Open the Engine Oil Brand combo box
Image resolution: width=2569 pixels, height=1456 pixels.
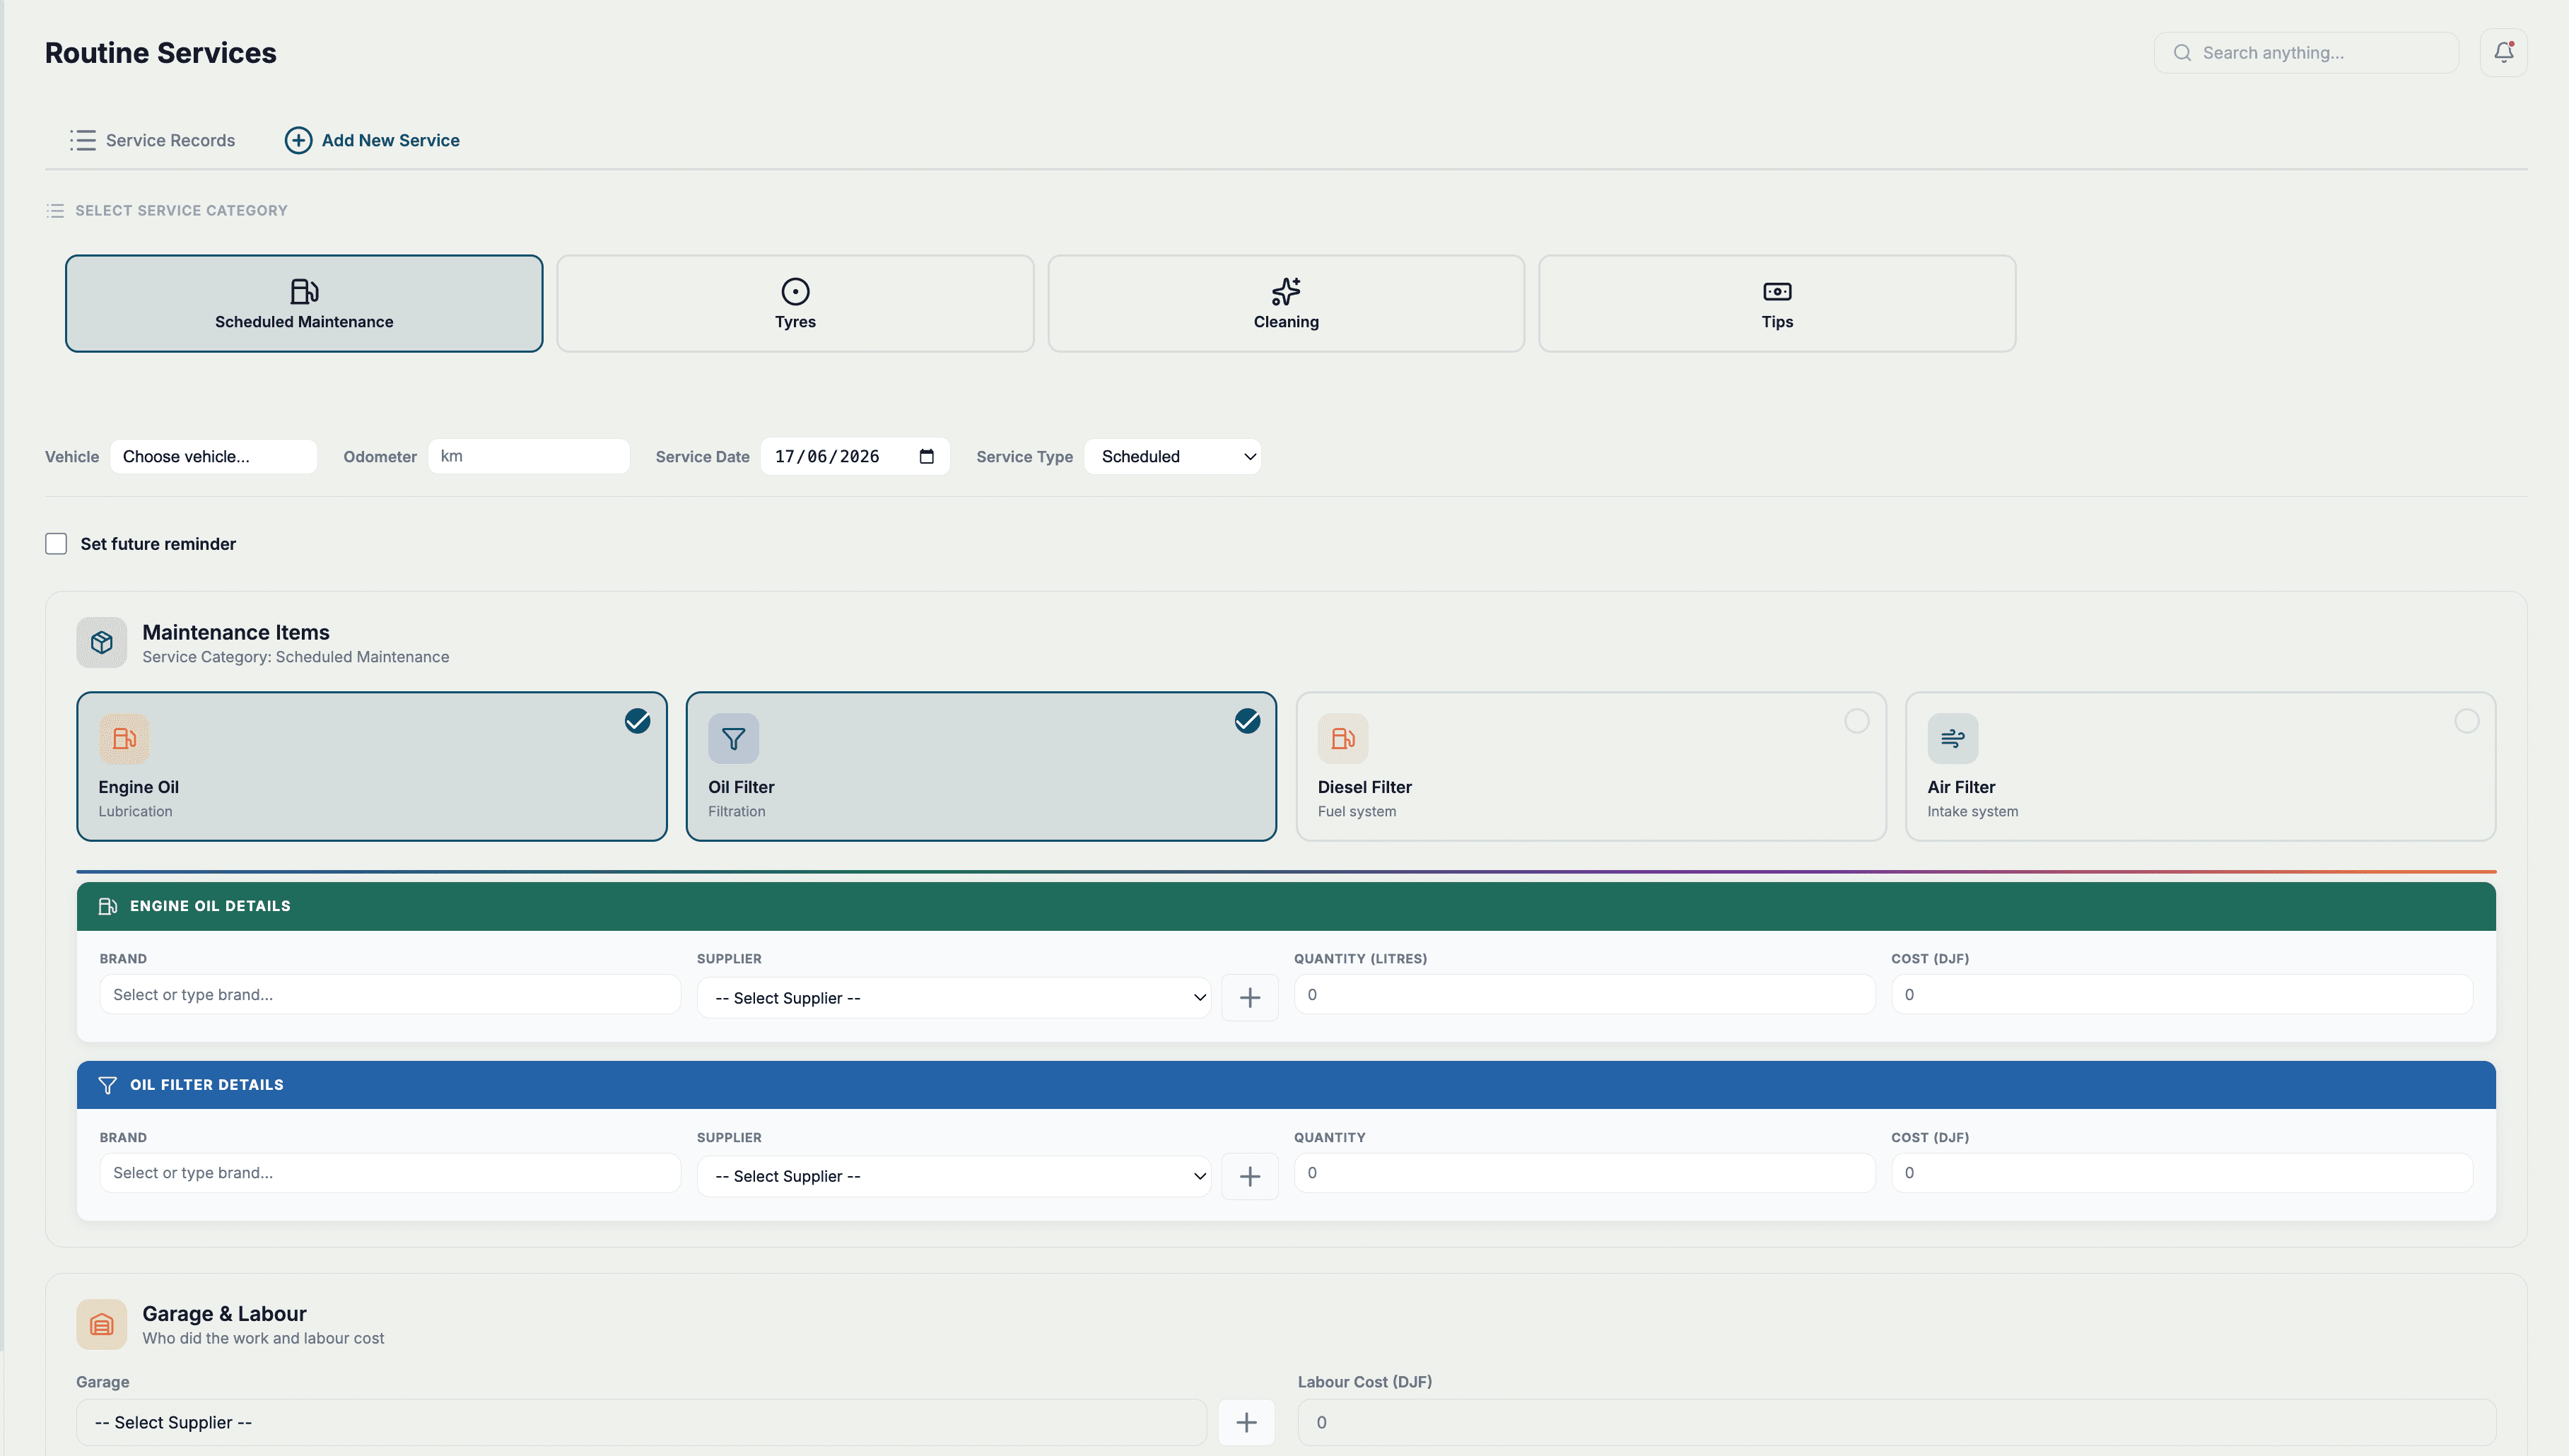tap(390, 995)
